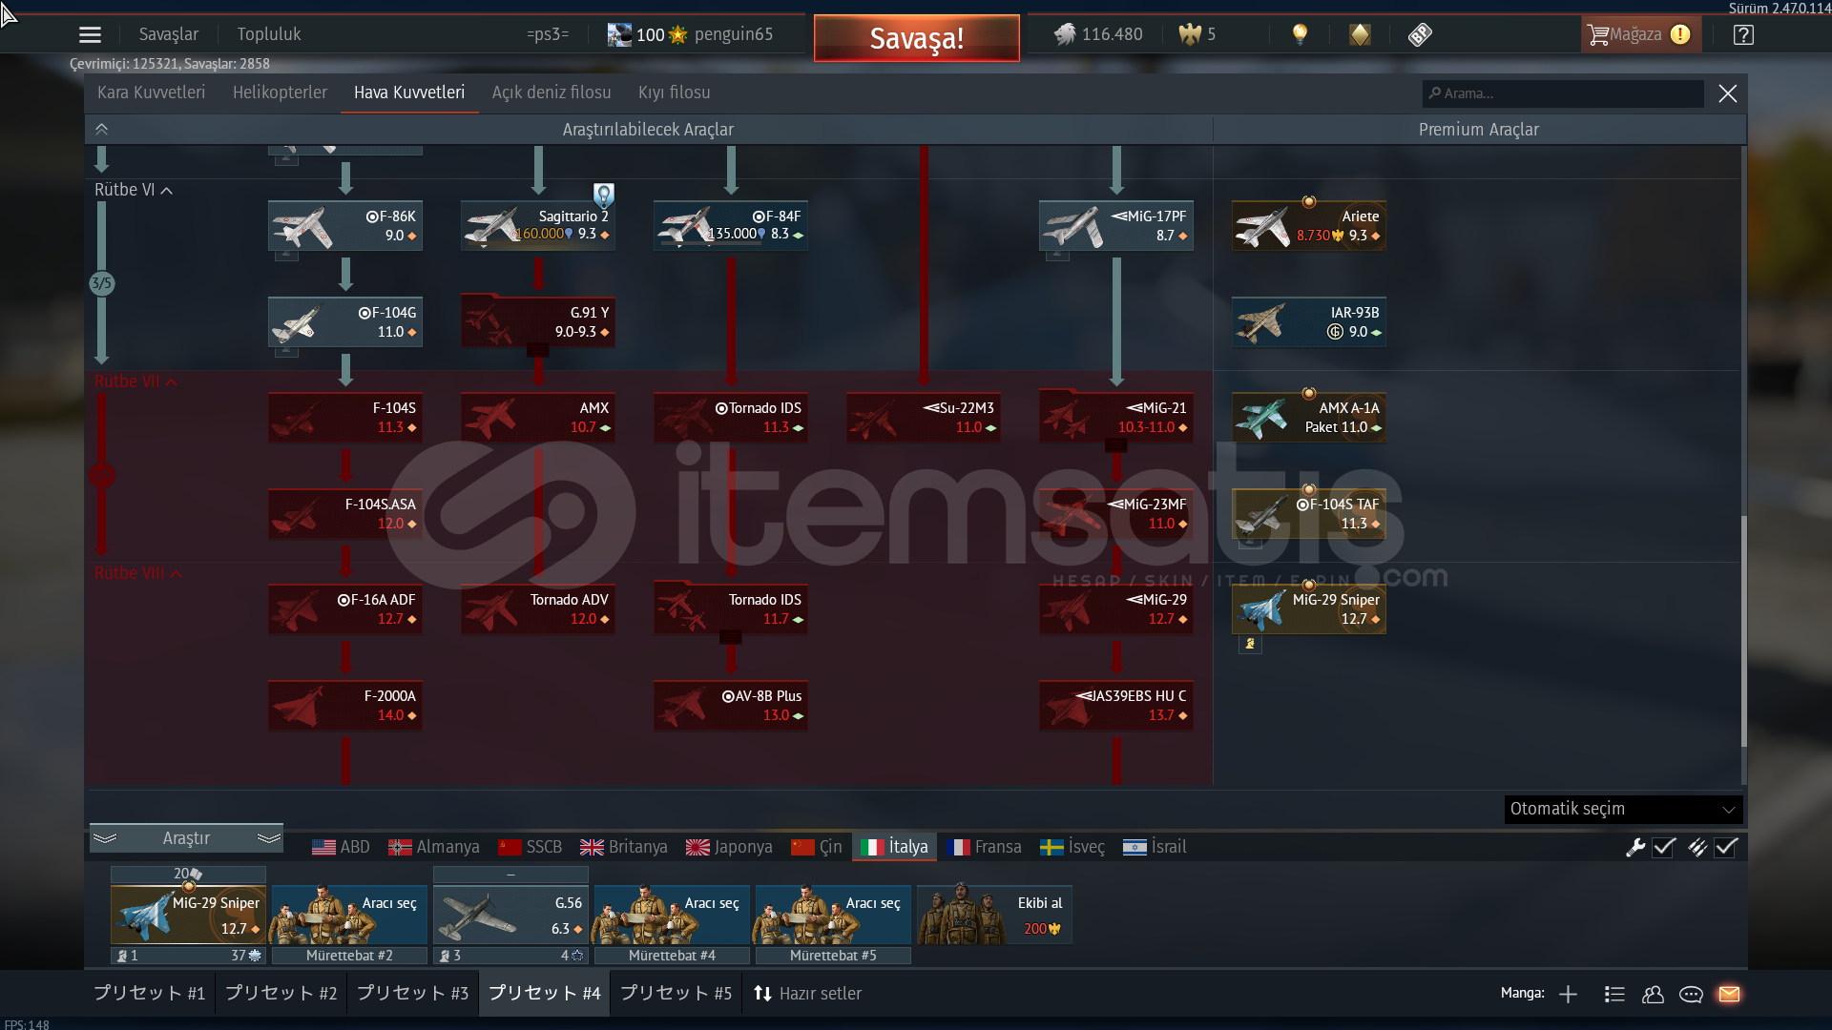Click the red Savaşa! battle button
The height and width of the screenshot is (1030, 1832).
[916, 38]
